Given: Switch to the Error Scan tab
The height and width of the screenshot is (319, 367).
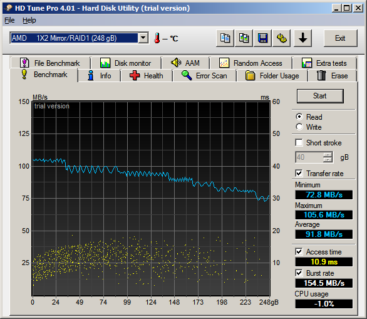Looking at the screenshot, I should coord(204,76).
